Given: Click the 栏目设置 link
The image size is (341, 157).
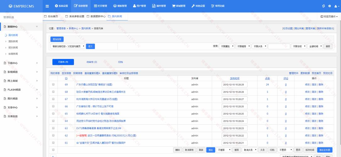Looking at the screenshot, I should 288,29.
